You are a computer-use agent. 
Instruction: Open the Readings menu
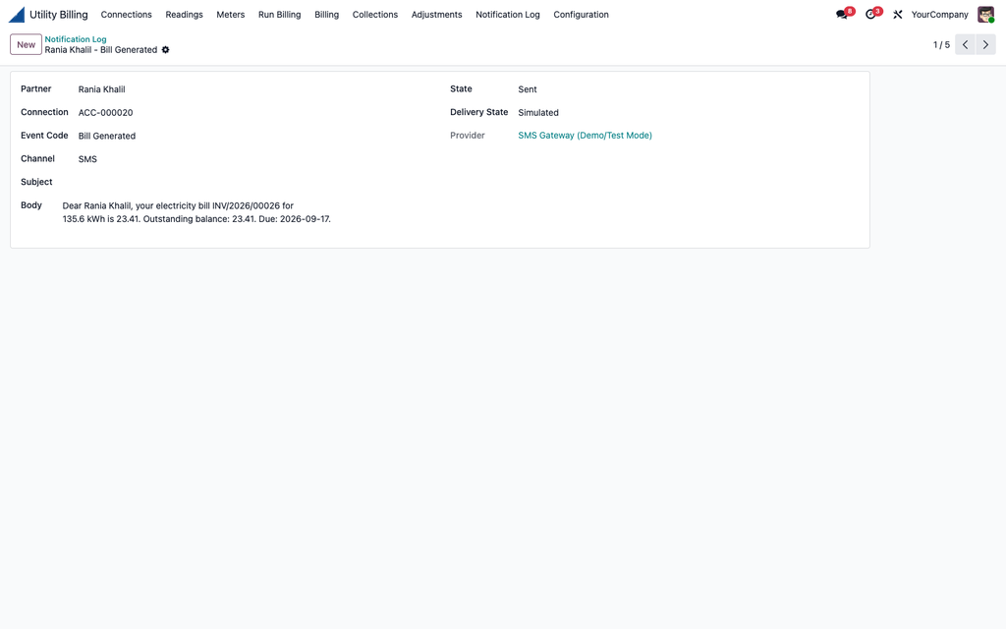click(x=184, y=14)
